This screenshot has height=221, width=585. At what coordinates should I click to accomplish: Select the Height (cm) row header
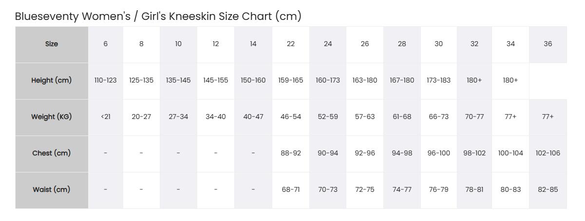click(52, 81)
